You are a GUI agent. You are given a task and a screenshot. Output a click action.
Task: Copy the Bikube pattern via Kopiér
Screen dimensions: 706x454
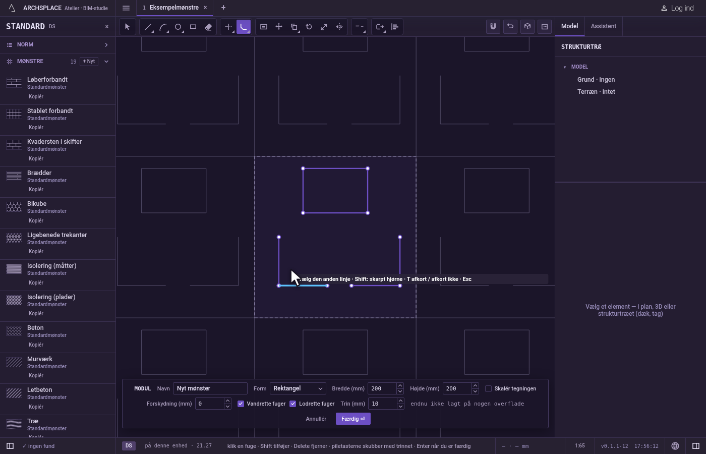pos(36,220)
